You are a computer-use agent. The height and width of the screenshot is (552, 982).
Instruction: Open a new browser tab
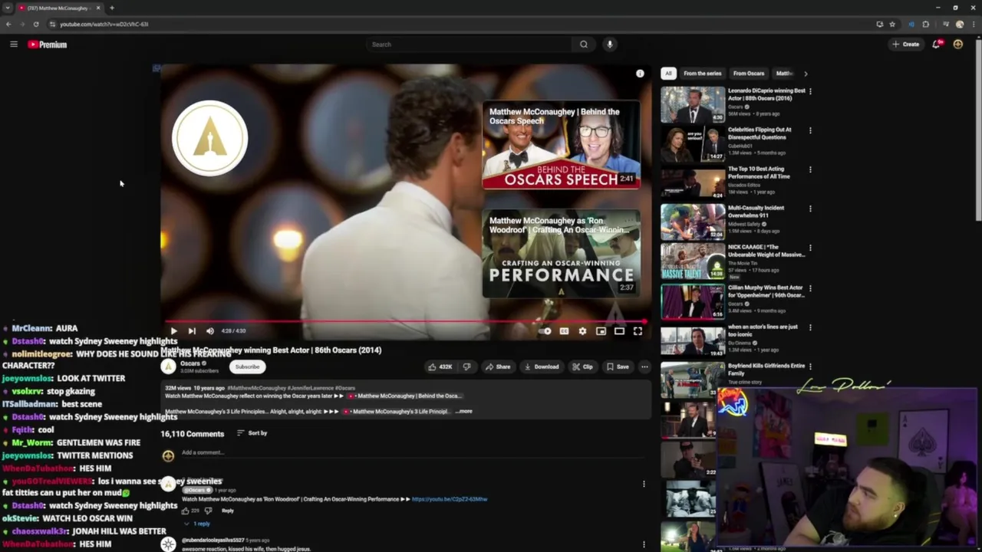112,8
